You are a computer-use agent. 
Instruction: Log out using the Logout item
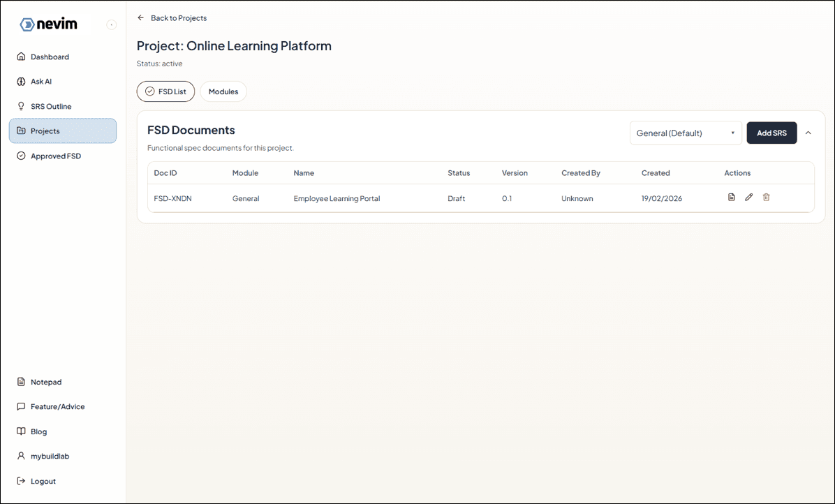(x=43, y=481)
